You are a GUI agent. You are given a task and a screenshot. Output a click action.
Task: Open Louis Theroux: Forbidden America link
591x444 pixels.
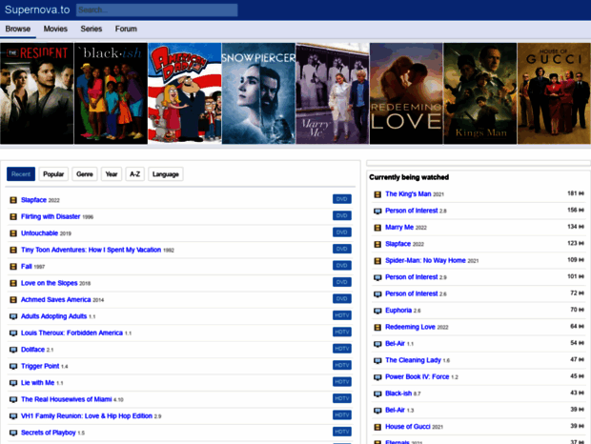click(x=71, y=333)
